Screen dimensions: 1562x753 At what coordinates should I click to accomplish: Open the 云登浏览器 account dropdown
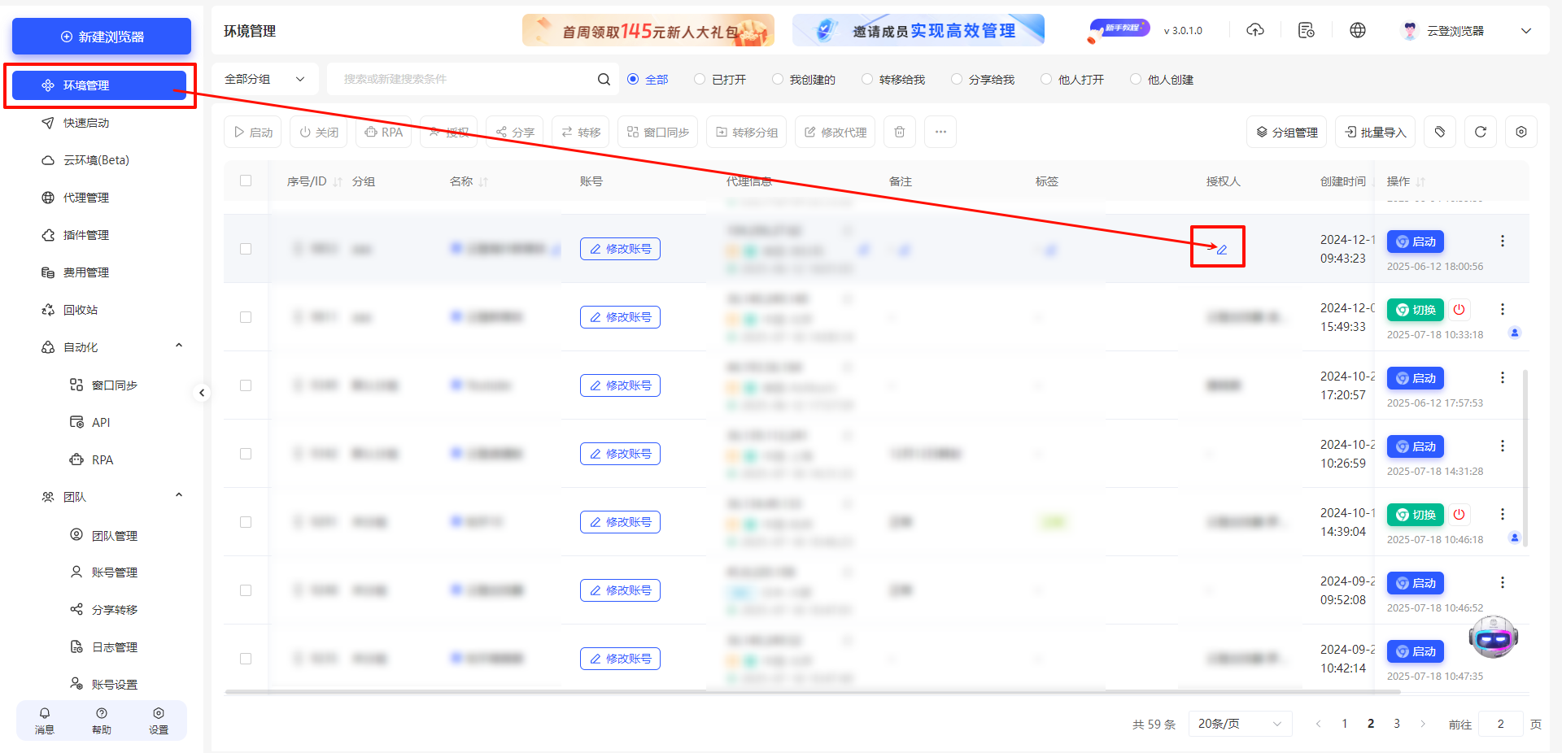tap(1468, 30)
